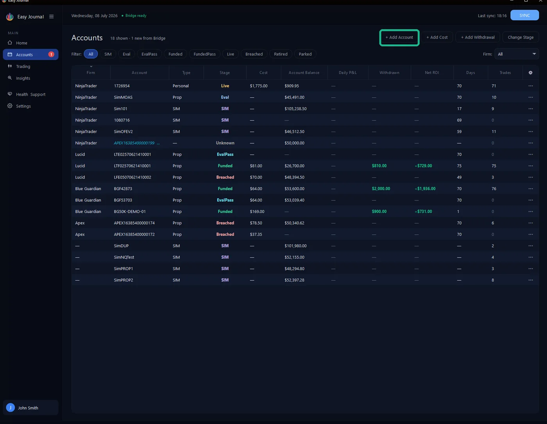Open Health Support page
The height and width of the screenshot is (424, 547).
[x=30, y=94]
